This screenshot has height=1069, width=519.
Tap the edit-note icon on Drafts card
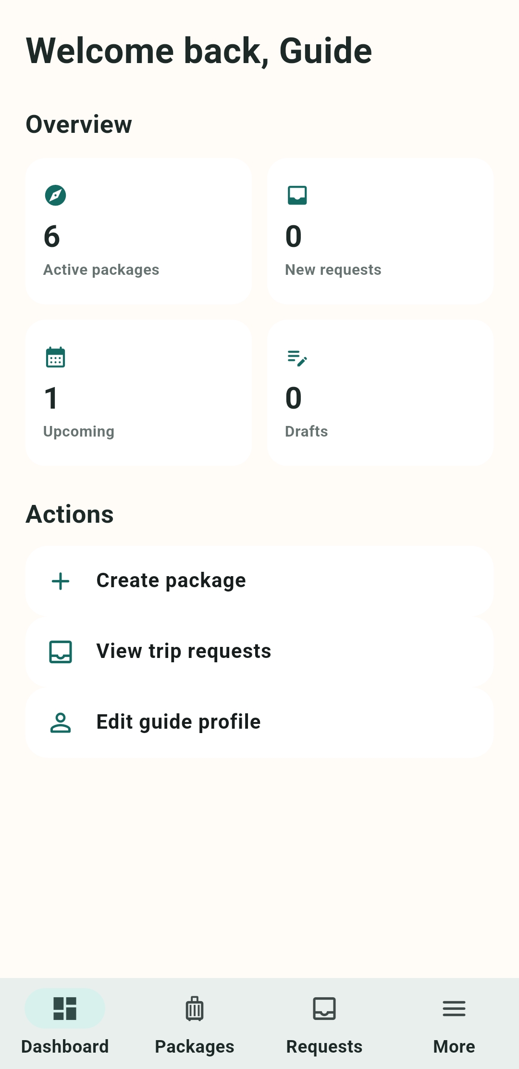[297, 358]
